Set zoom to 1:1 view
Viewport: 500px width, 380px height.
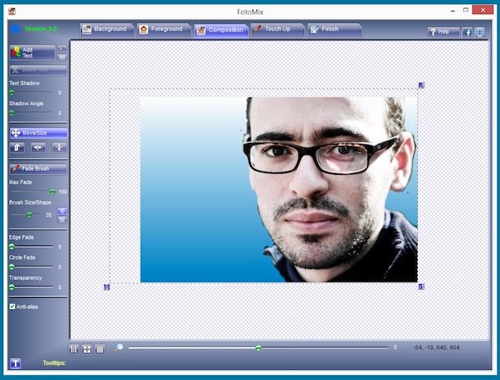click(74, 350)
